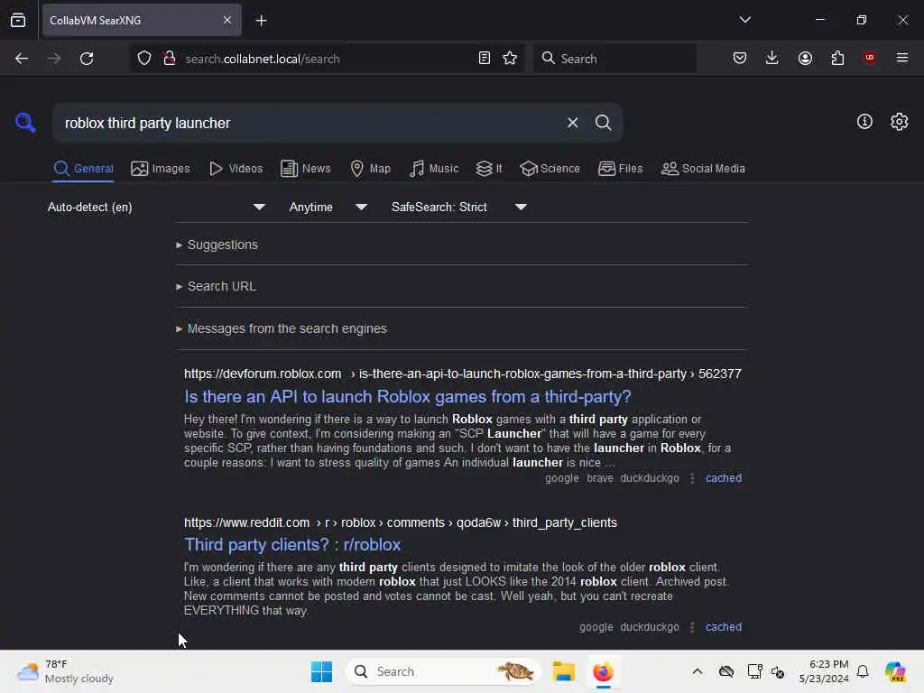Viewport: 924px width, 693px height.
Task: Launch File Explorer from taskbar
Action: click(x=563, y=671)
